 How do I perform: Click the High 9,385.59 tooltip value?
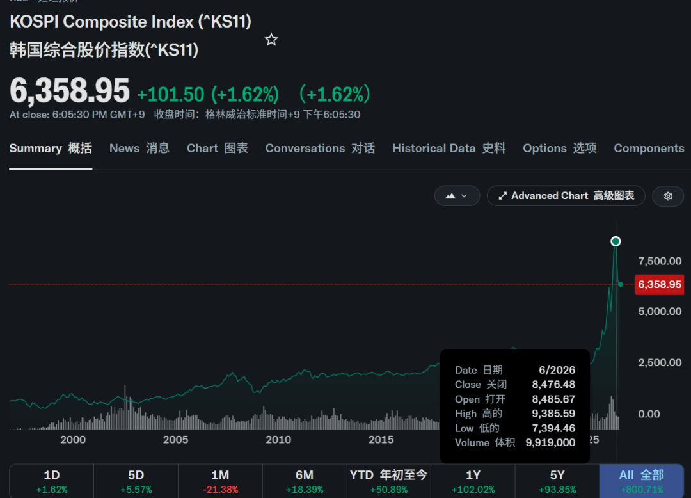(x=553, y=414)
